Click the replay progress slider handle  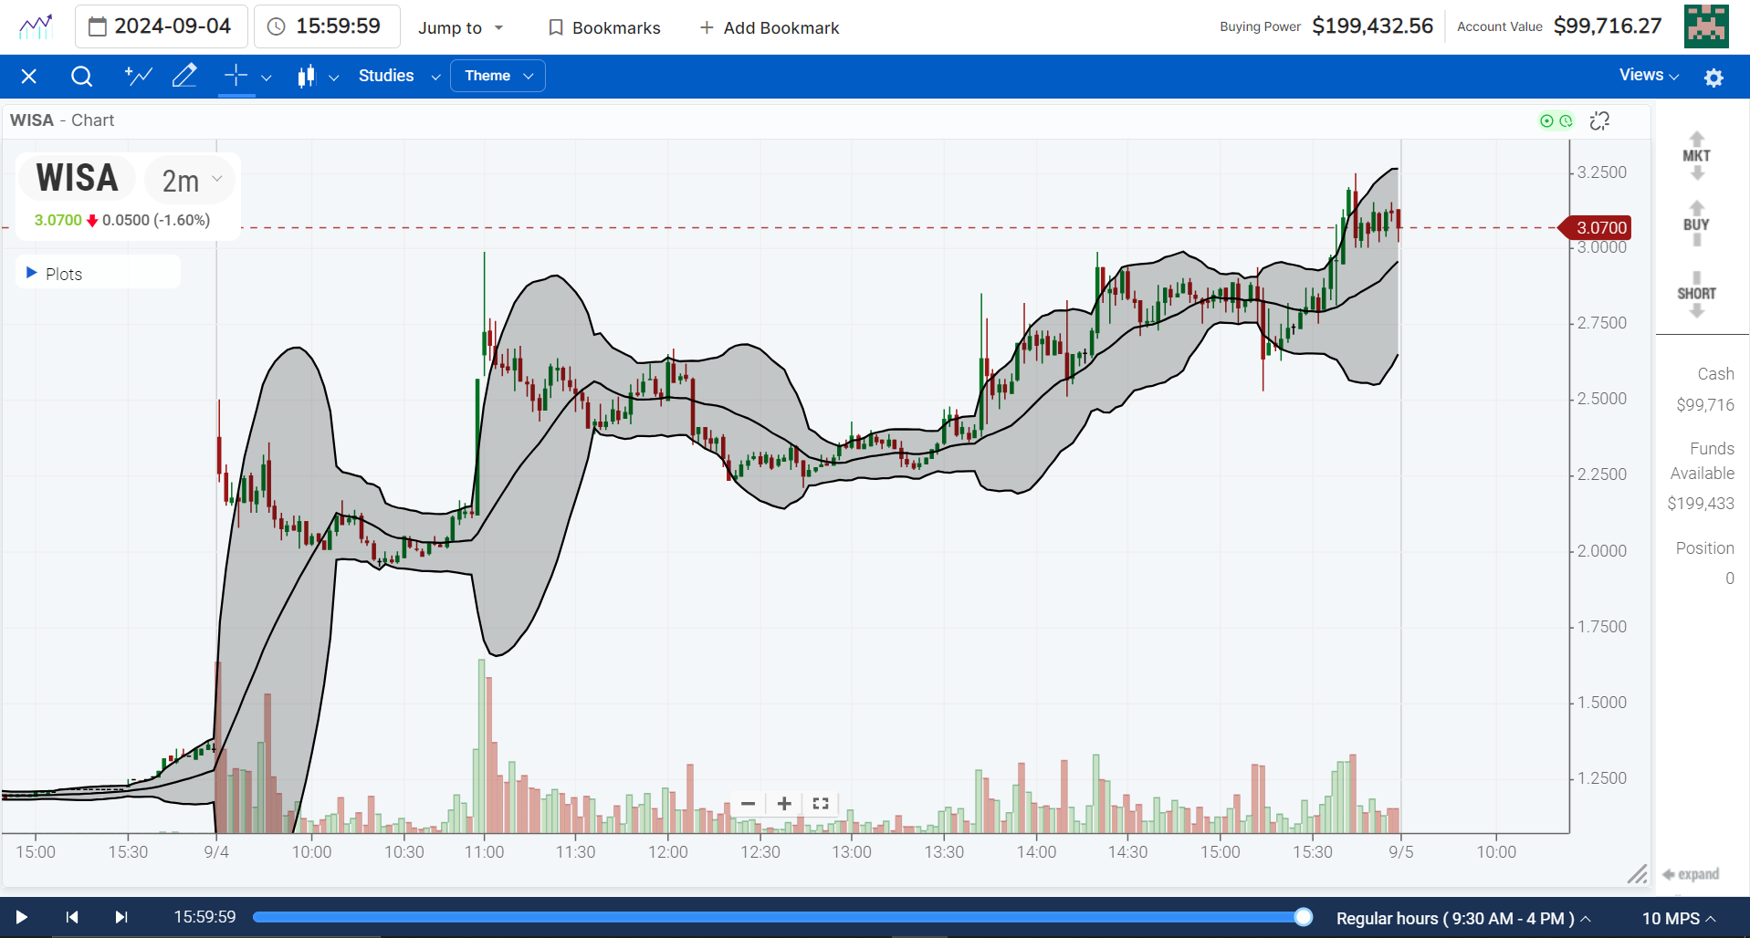pos(1303,917)
